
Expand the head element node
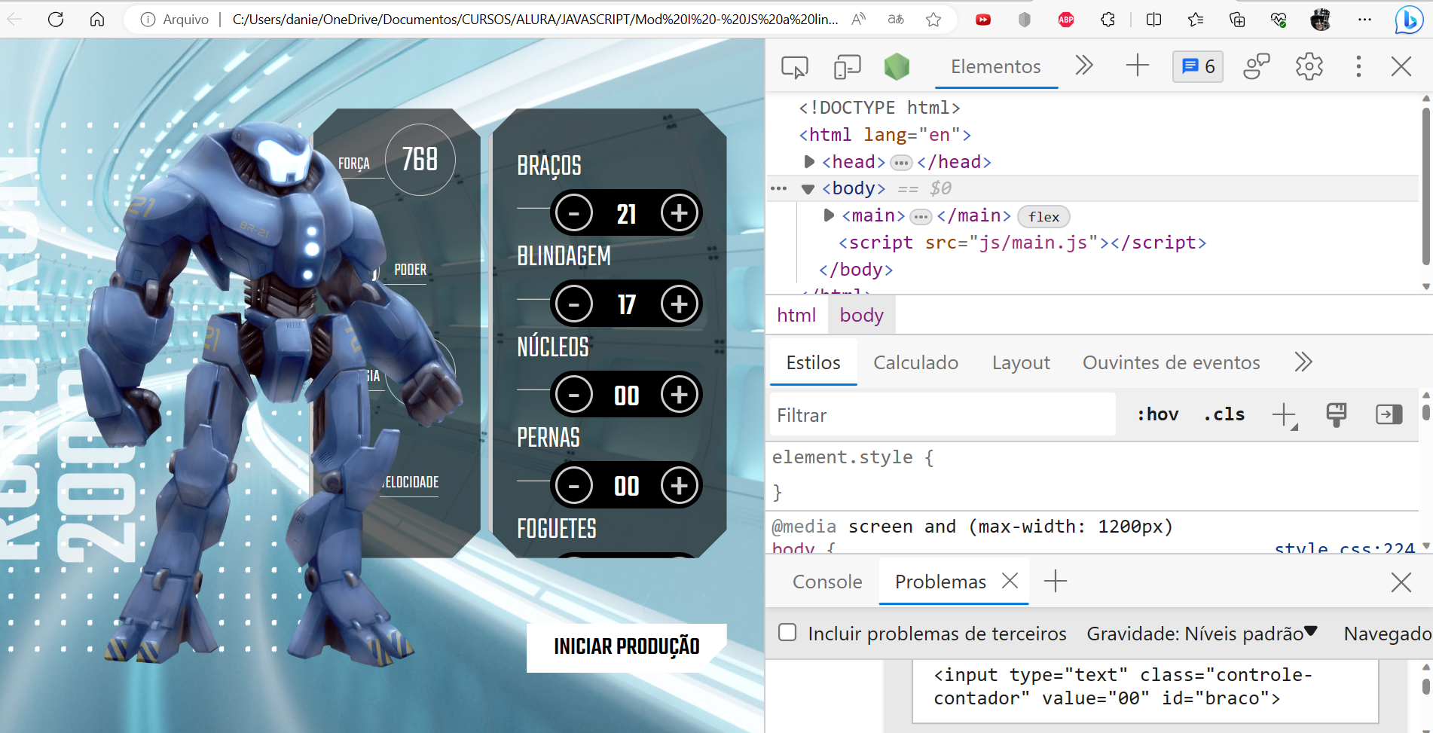809,161
